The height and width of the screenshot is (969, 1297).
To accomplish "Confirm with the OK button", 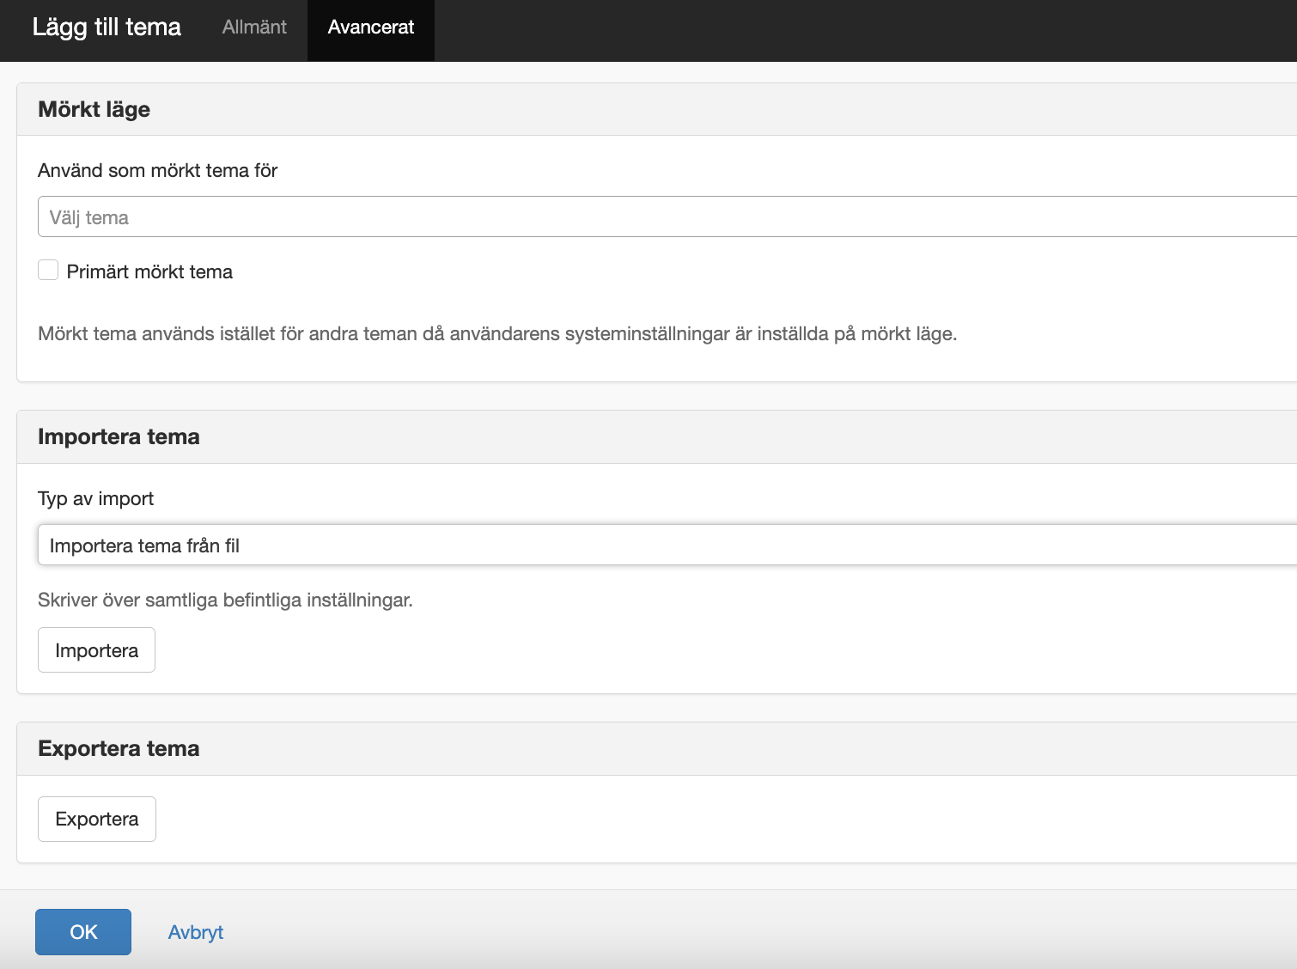I will point(83,932).
